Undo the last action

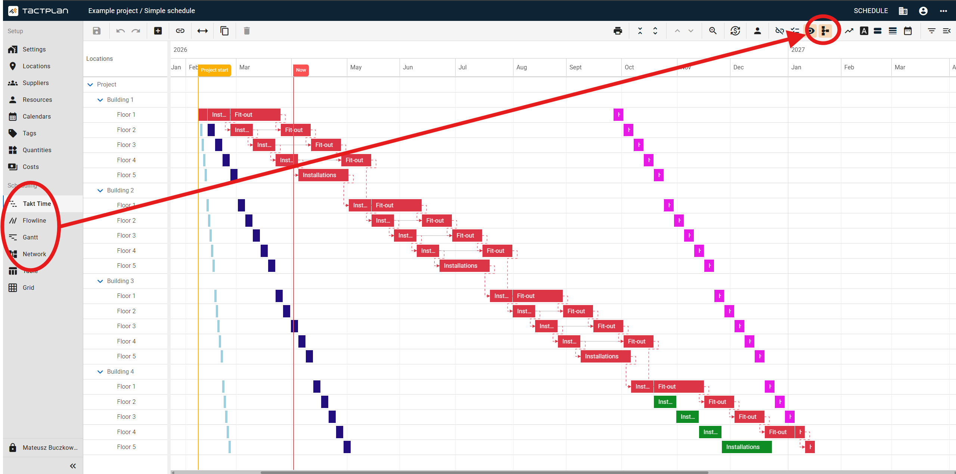pyautogui.click(x=120, y=31)
